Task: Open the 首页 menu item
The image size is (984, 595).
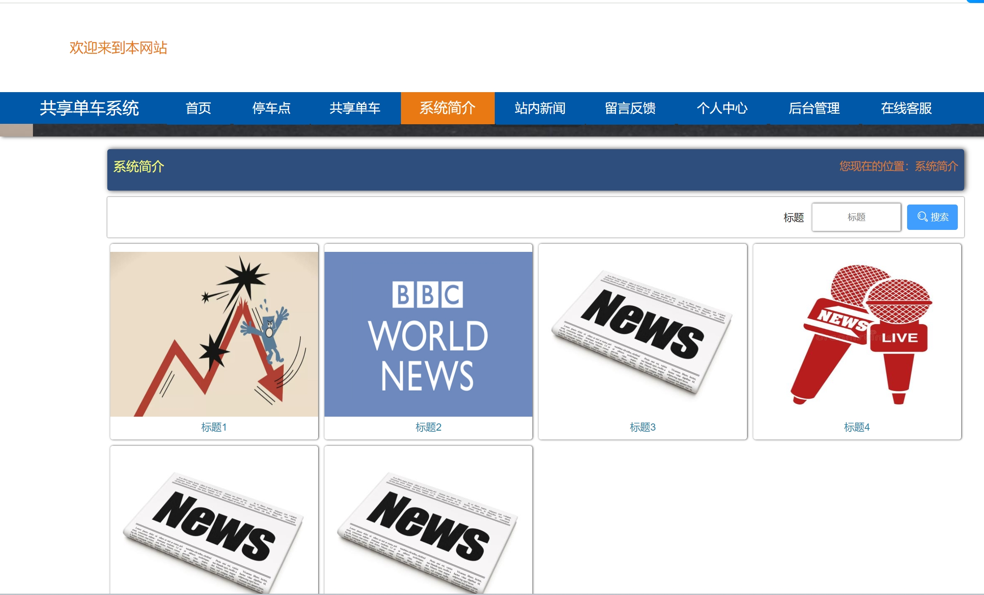Action: pyautogui.click(x=198, y=108)
